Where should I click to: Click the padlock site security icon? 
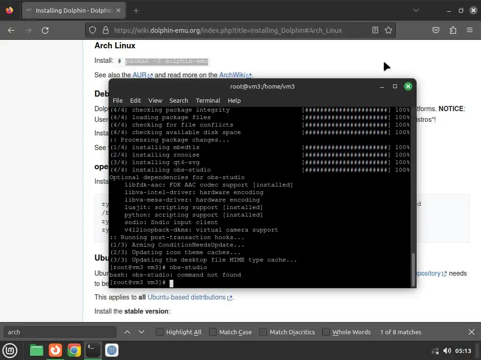pos(106,30)
